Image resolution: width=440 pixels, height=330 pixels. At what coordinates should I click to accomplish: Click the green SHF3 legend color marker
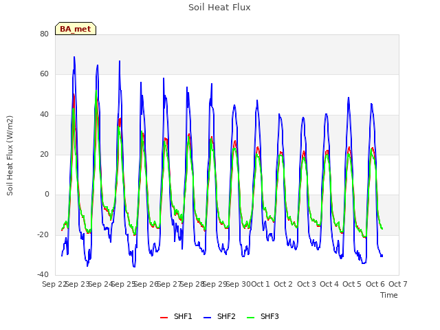[x=250, y=318]
